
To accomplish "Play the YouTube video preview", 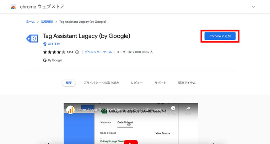I will click(x=131, y=142).
